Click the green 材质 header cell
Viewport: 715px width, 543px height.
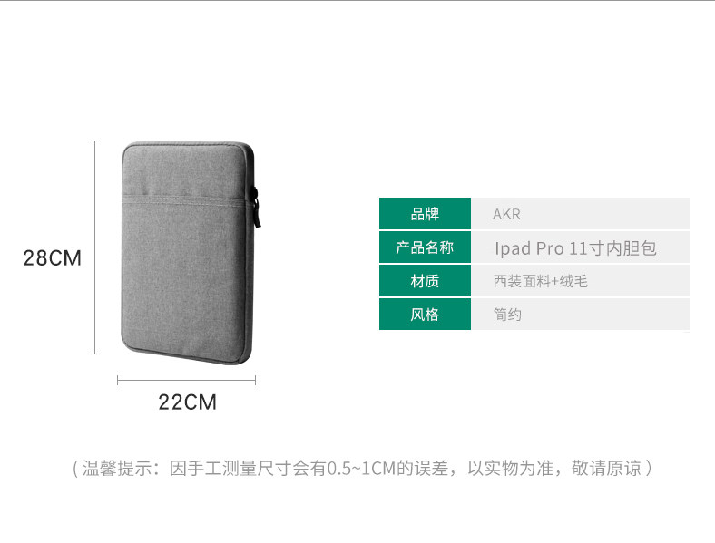point(425,281)
